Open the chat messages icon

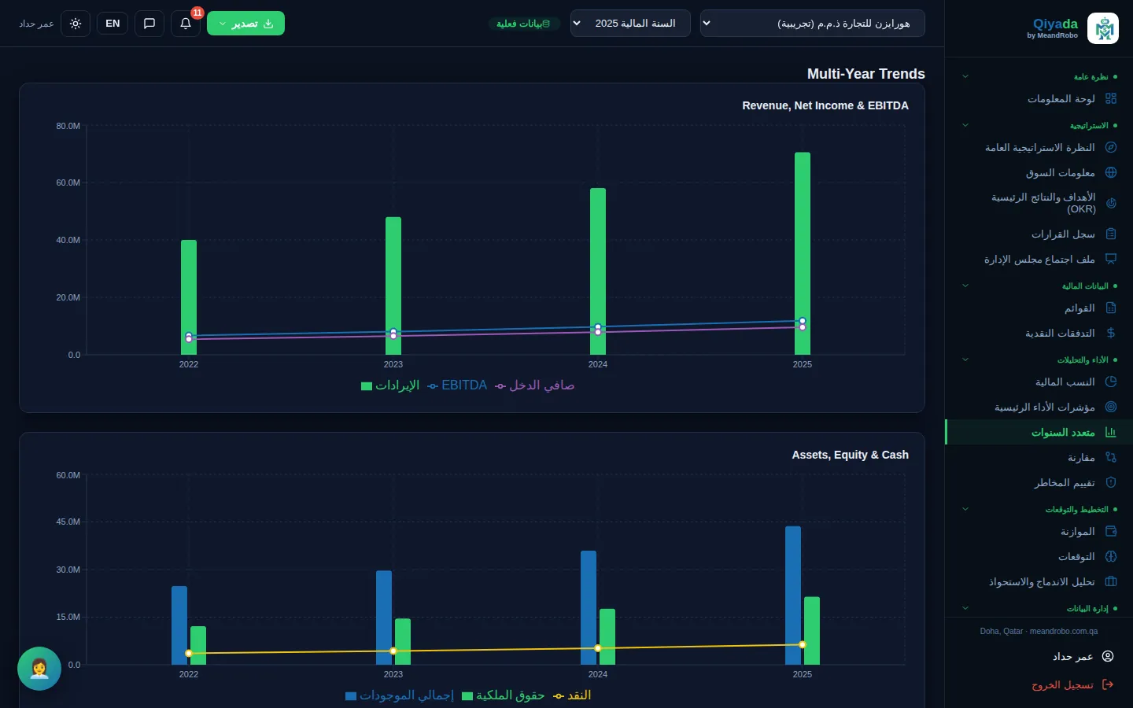[149, 24]
